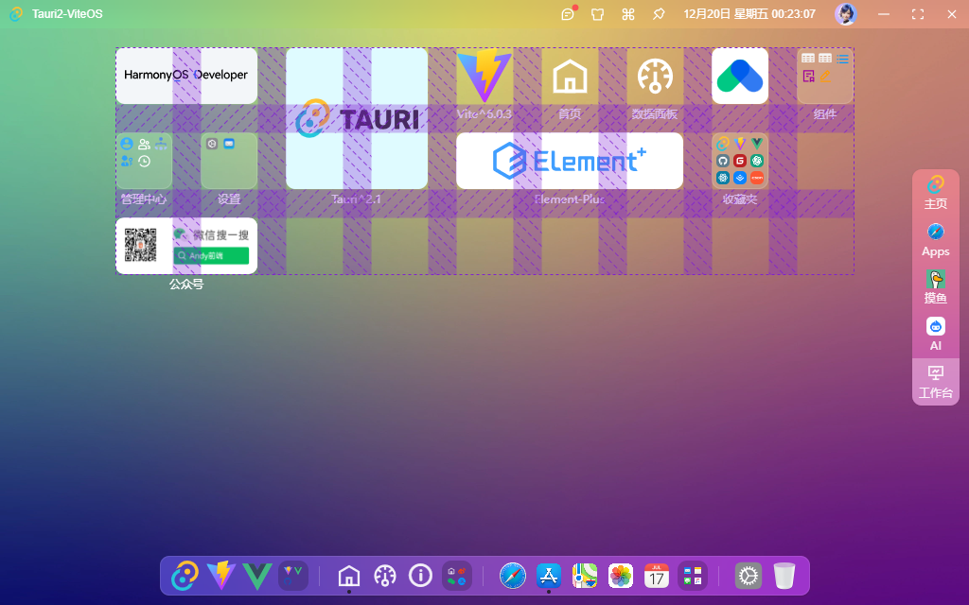
Task: Open the 公众号 WeChat QR card
Action: 186,246
